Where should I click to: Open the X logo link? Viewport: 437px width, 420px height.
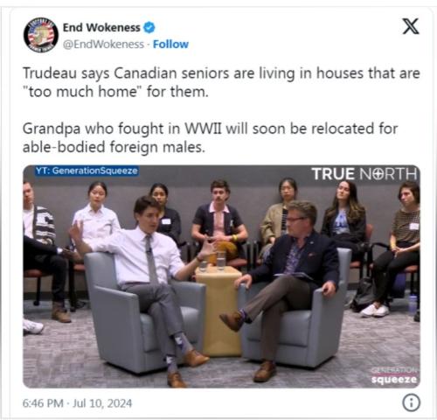coord(411,26)
